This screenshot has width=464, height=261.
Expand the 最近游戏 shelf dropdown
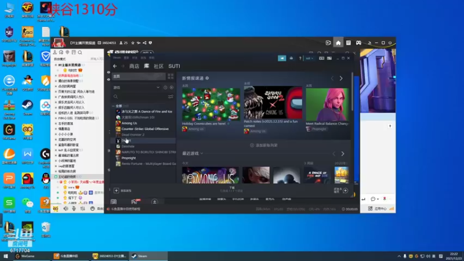point(202,153)
